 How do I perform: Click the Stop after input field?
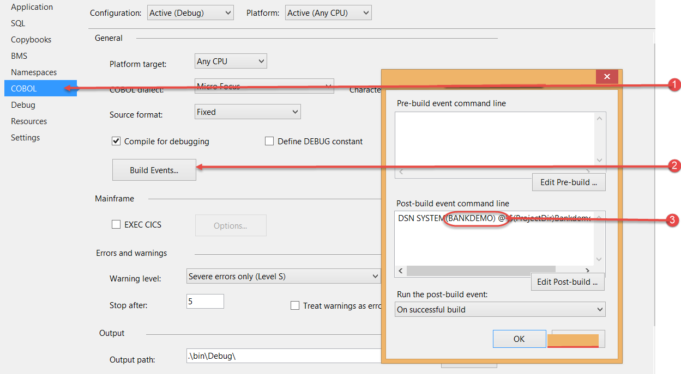pyautogui.click(x=205, y=301)
